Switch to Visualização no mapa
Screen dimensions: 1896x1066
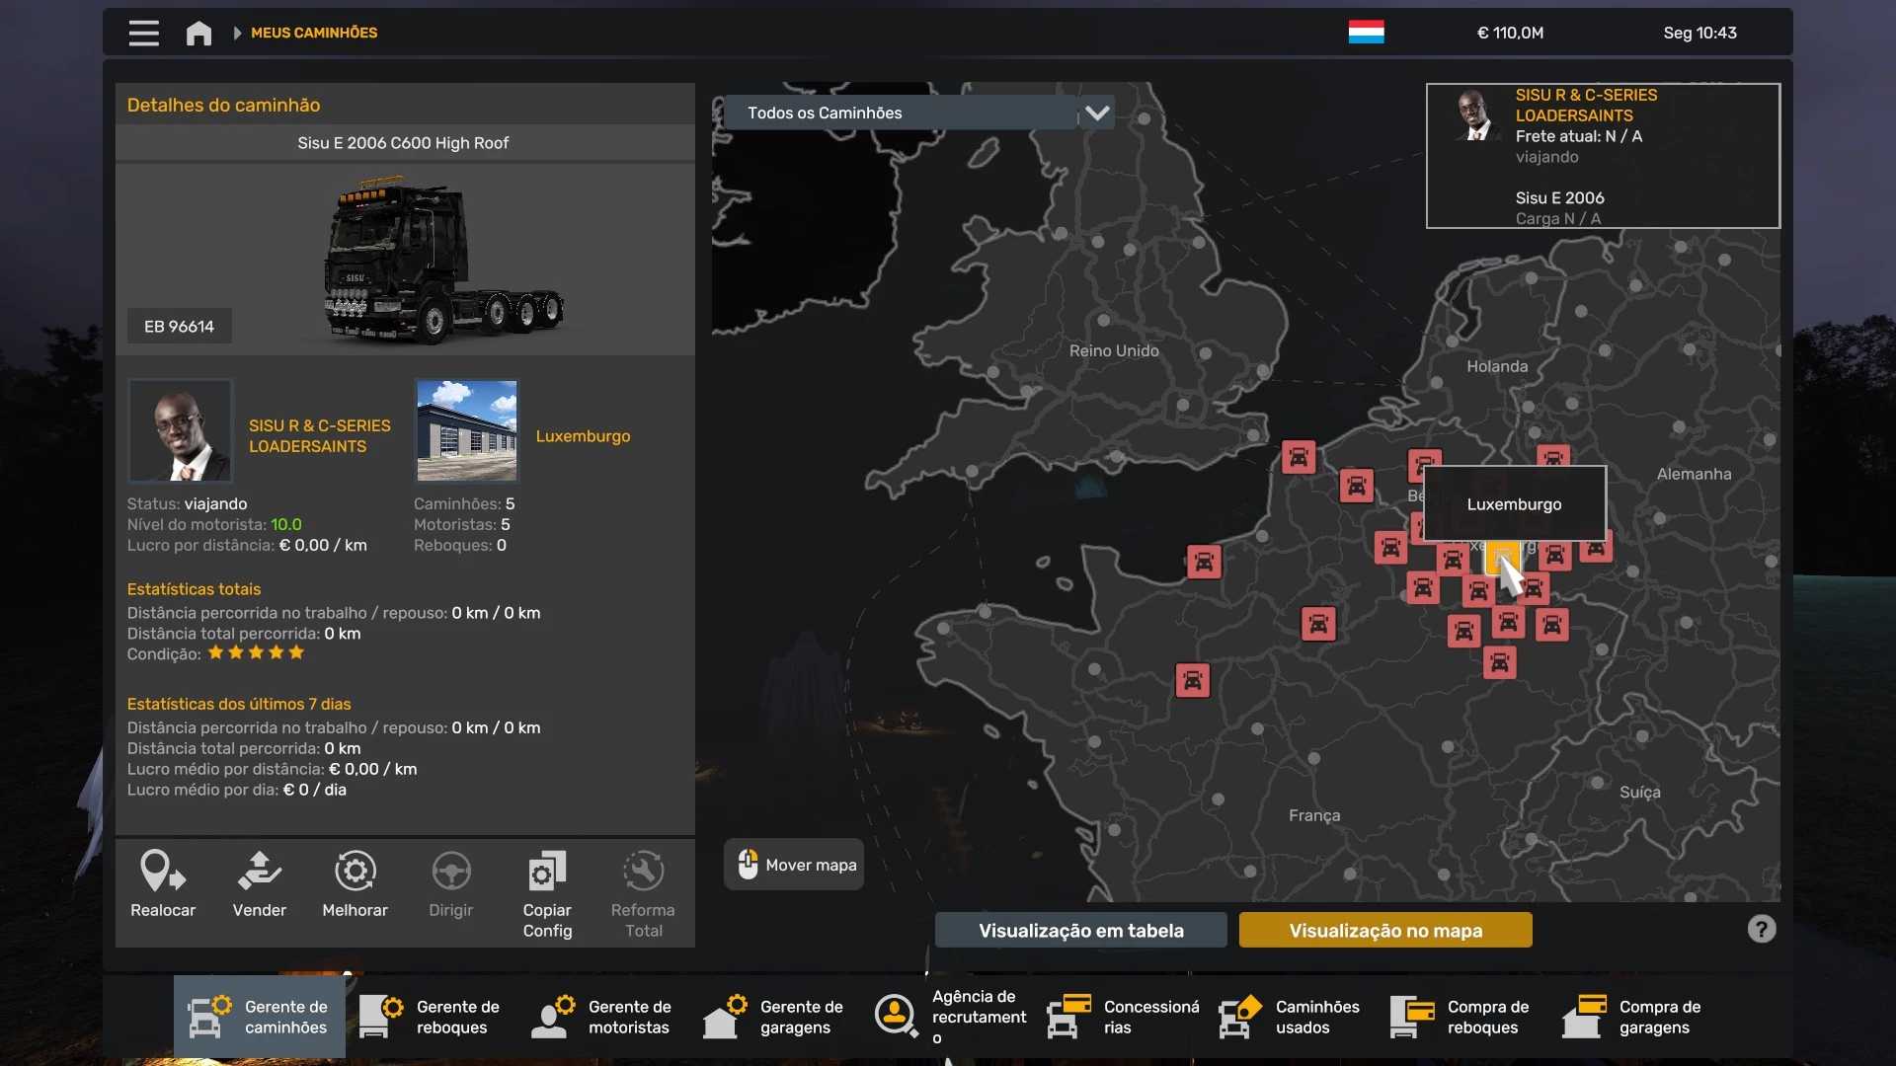point(1384,930)
